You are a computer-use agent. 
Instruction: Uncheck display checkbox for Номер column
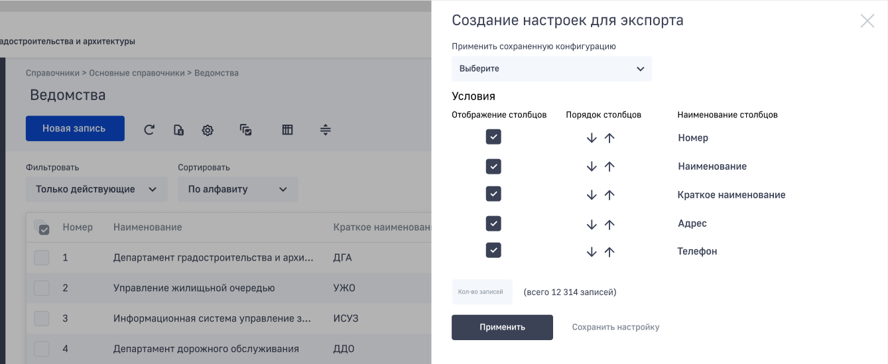[x=493, y=137]
